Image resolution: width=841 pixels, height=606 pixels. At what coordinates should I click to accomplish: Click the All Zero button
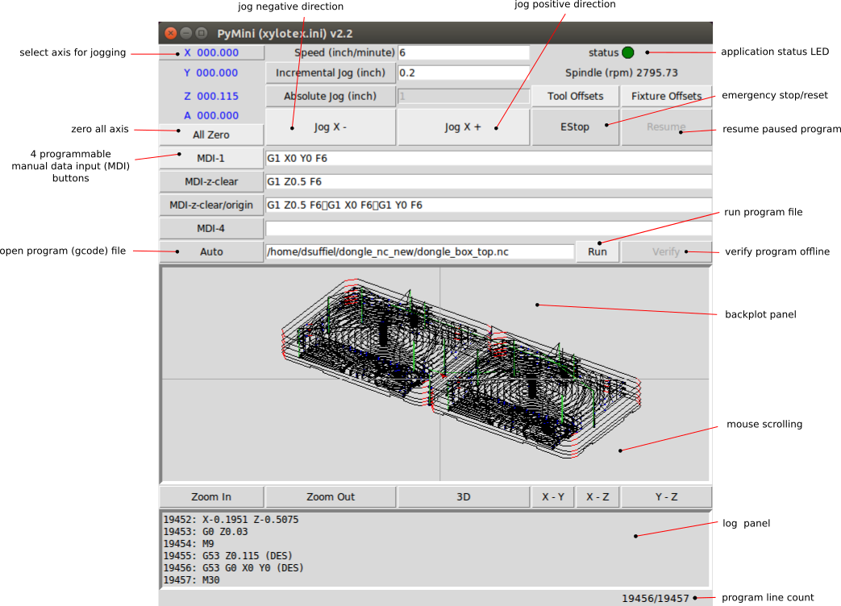pos(211,135)
